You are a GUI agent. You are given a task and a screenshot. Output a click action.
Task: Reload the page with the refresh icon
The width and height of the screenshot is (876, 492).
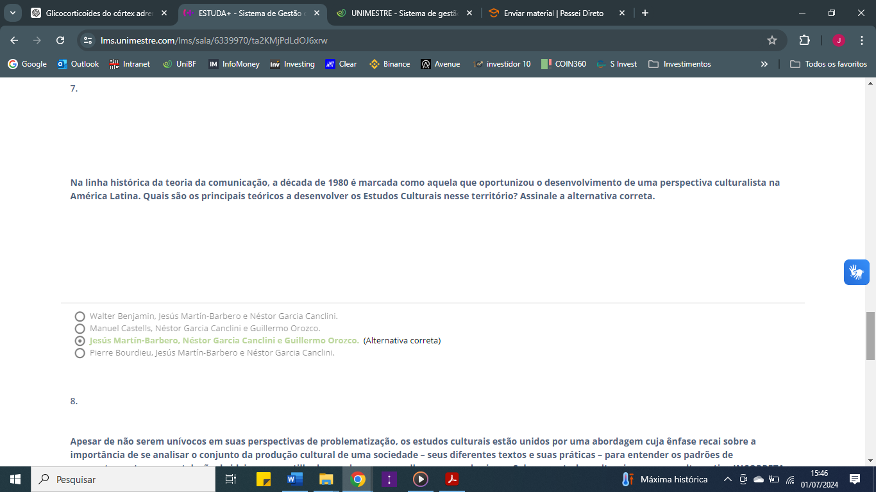click(60, 40)
